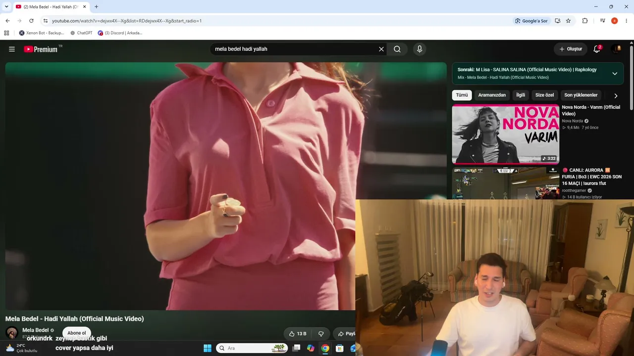Viewport: 634px width, 356px height.
Task: Click the Windows taskbar Ara search box
Action: pyautogui.click(x=252, y=348)
